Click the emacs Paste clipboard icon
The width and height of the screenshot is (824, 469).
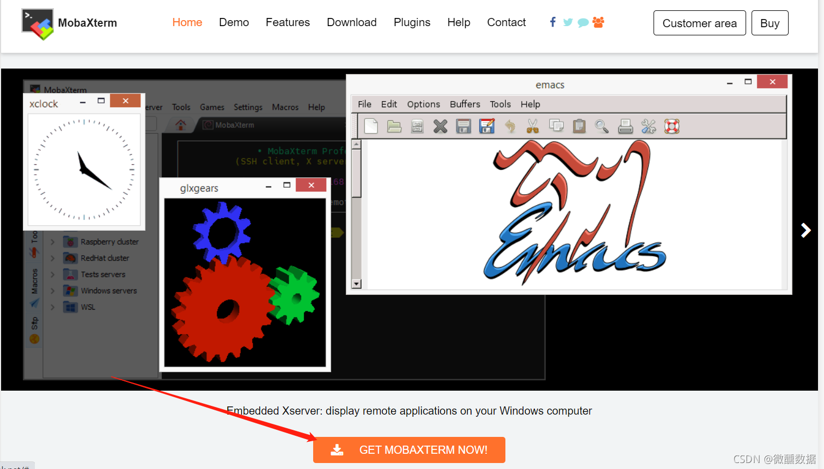click(579, 126)
